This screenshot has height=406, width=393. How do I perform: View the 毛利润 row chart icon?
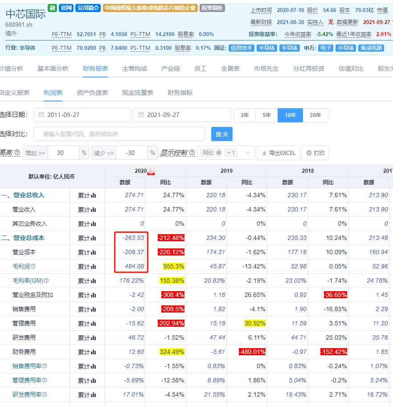coord(94,267)
